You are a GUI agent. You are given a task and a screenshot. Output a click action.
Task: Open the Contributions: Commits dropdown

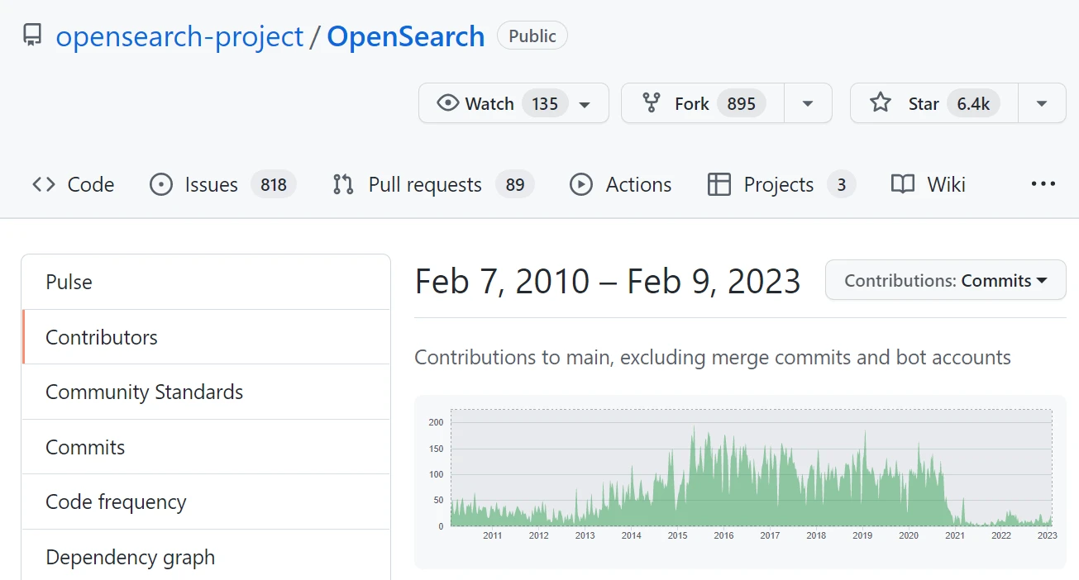945,281
